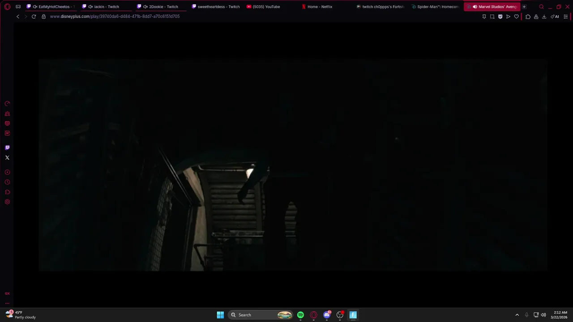Switch to sweetheartdess - Twitch tab
This screenshot has width=573, height=322.
click(x=215, y=7)
